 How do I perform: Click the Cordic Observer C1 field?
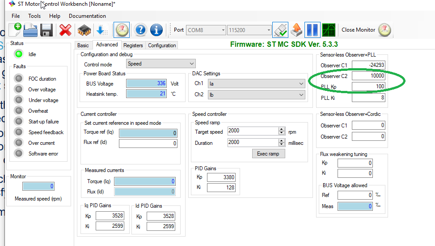point(368,125)
